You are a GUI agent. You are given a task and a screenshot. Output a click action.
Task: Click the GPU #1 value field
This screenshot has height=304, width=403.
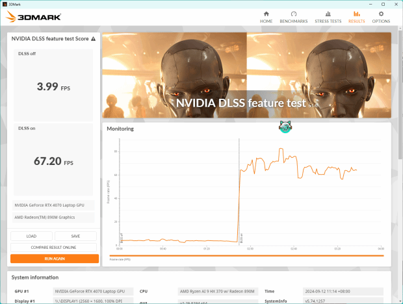click(93, 292)
